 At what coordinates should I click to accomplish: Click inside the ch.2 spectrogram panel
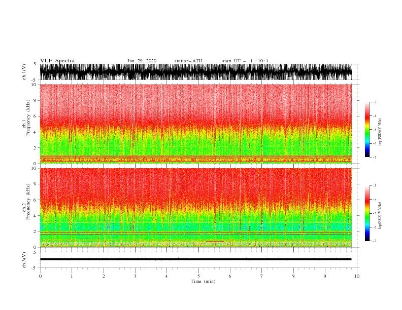click(196, 208)
